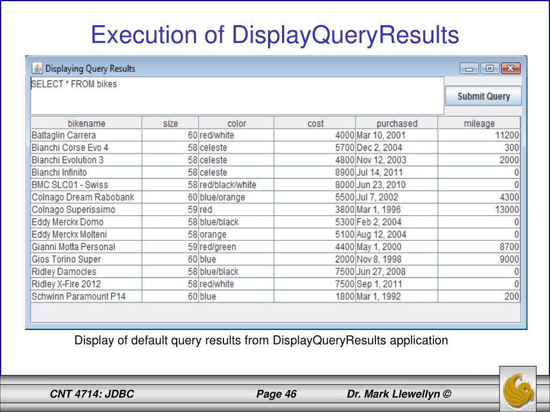The height and width of the screenshot is (412, 550).
Task: Select the cost column header
Action: click(x=315, y=123)
